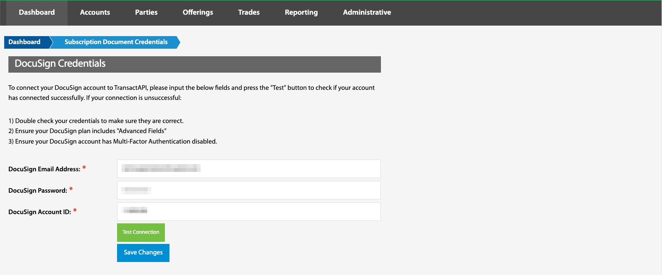Focus the DocuSign Account ID field

pos(249,212)
